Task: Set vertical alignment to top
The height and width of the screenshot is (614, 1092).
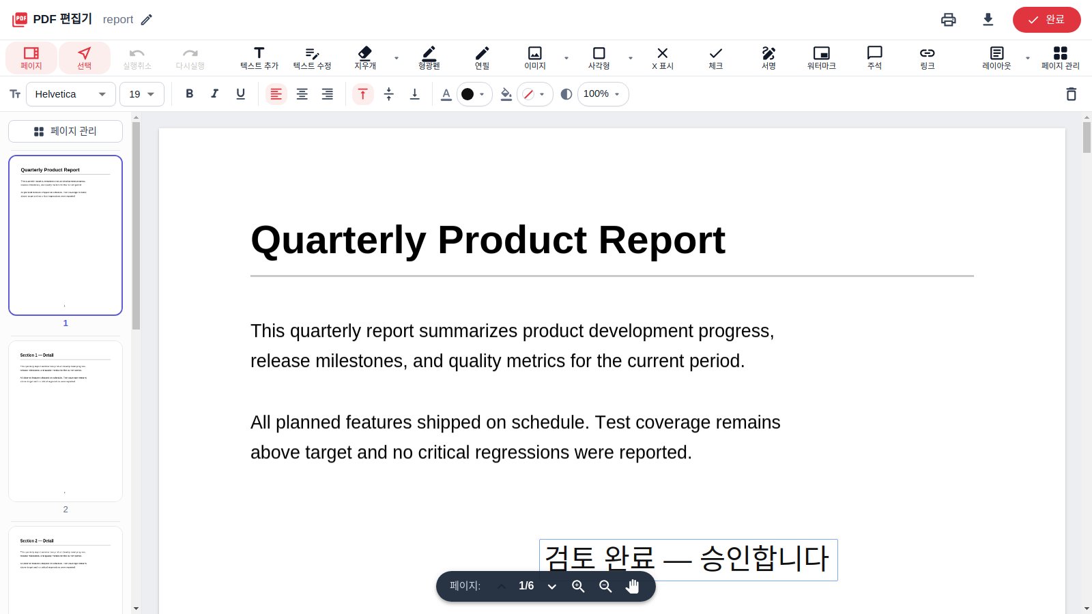Action: pos(363,94)
